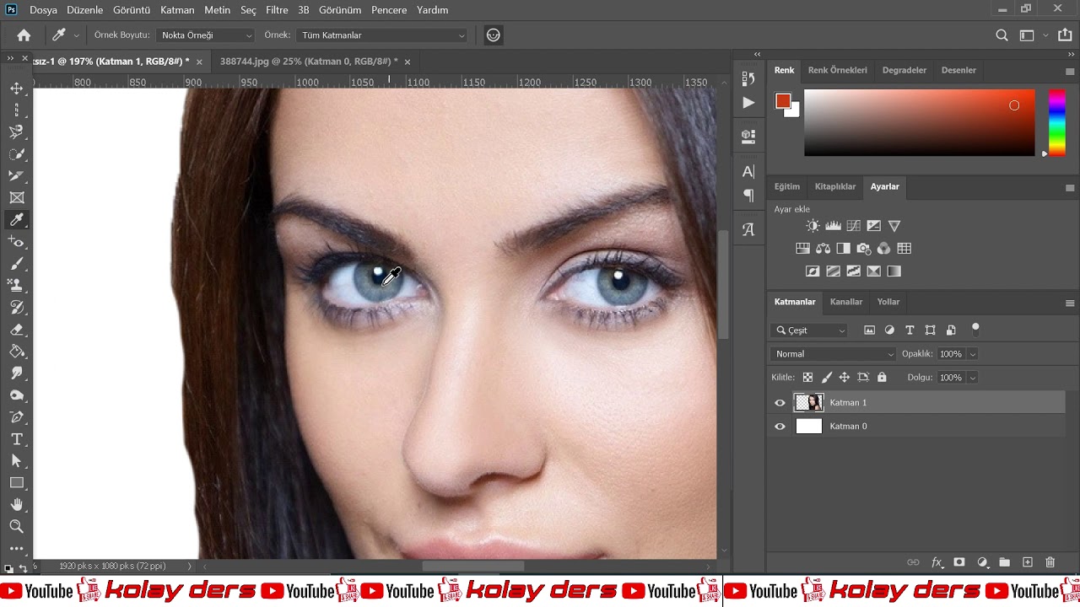Image resolution: width=1080 pixels, height=607 pixels.
Task: Switch to the Degradeler tab
Action: click(904, 70)
